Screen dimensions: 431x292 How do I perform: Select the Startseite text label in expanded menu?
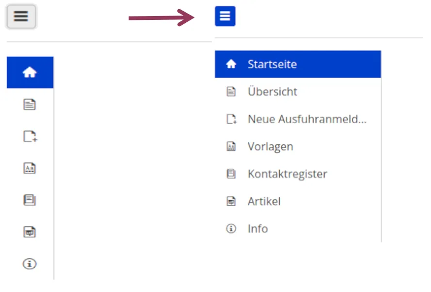click(272, 64)
